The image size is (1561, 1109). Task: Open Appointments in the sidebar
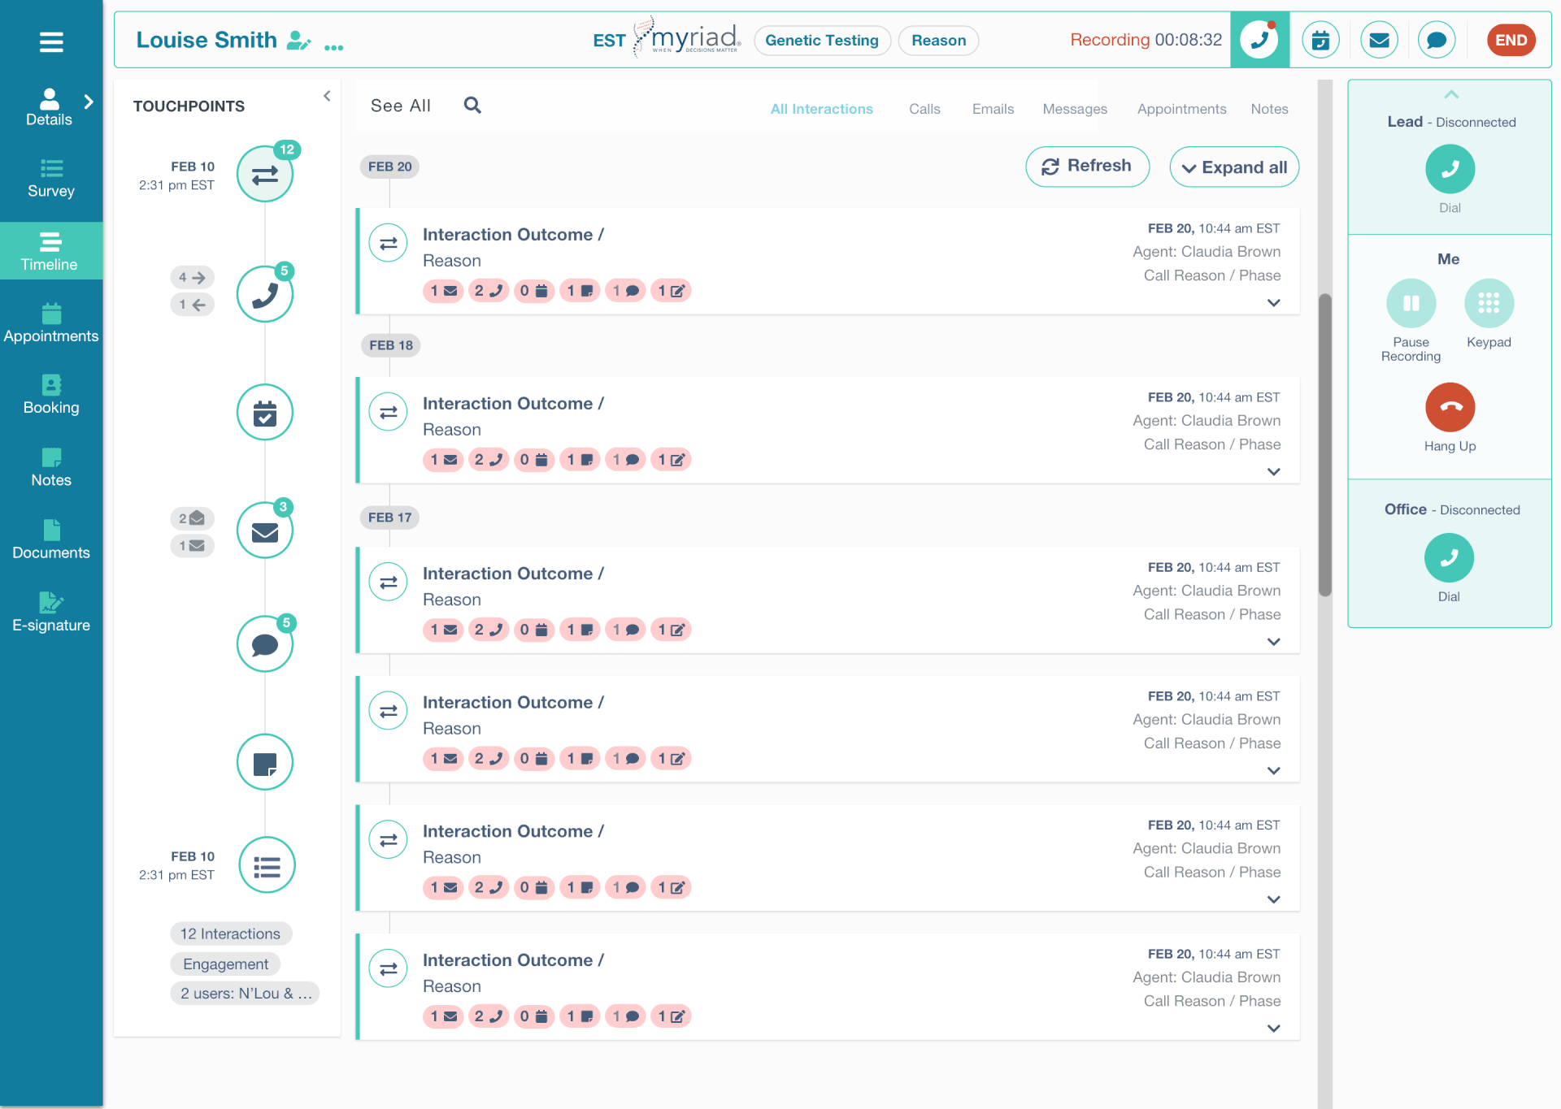(51, 323)
